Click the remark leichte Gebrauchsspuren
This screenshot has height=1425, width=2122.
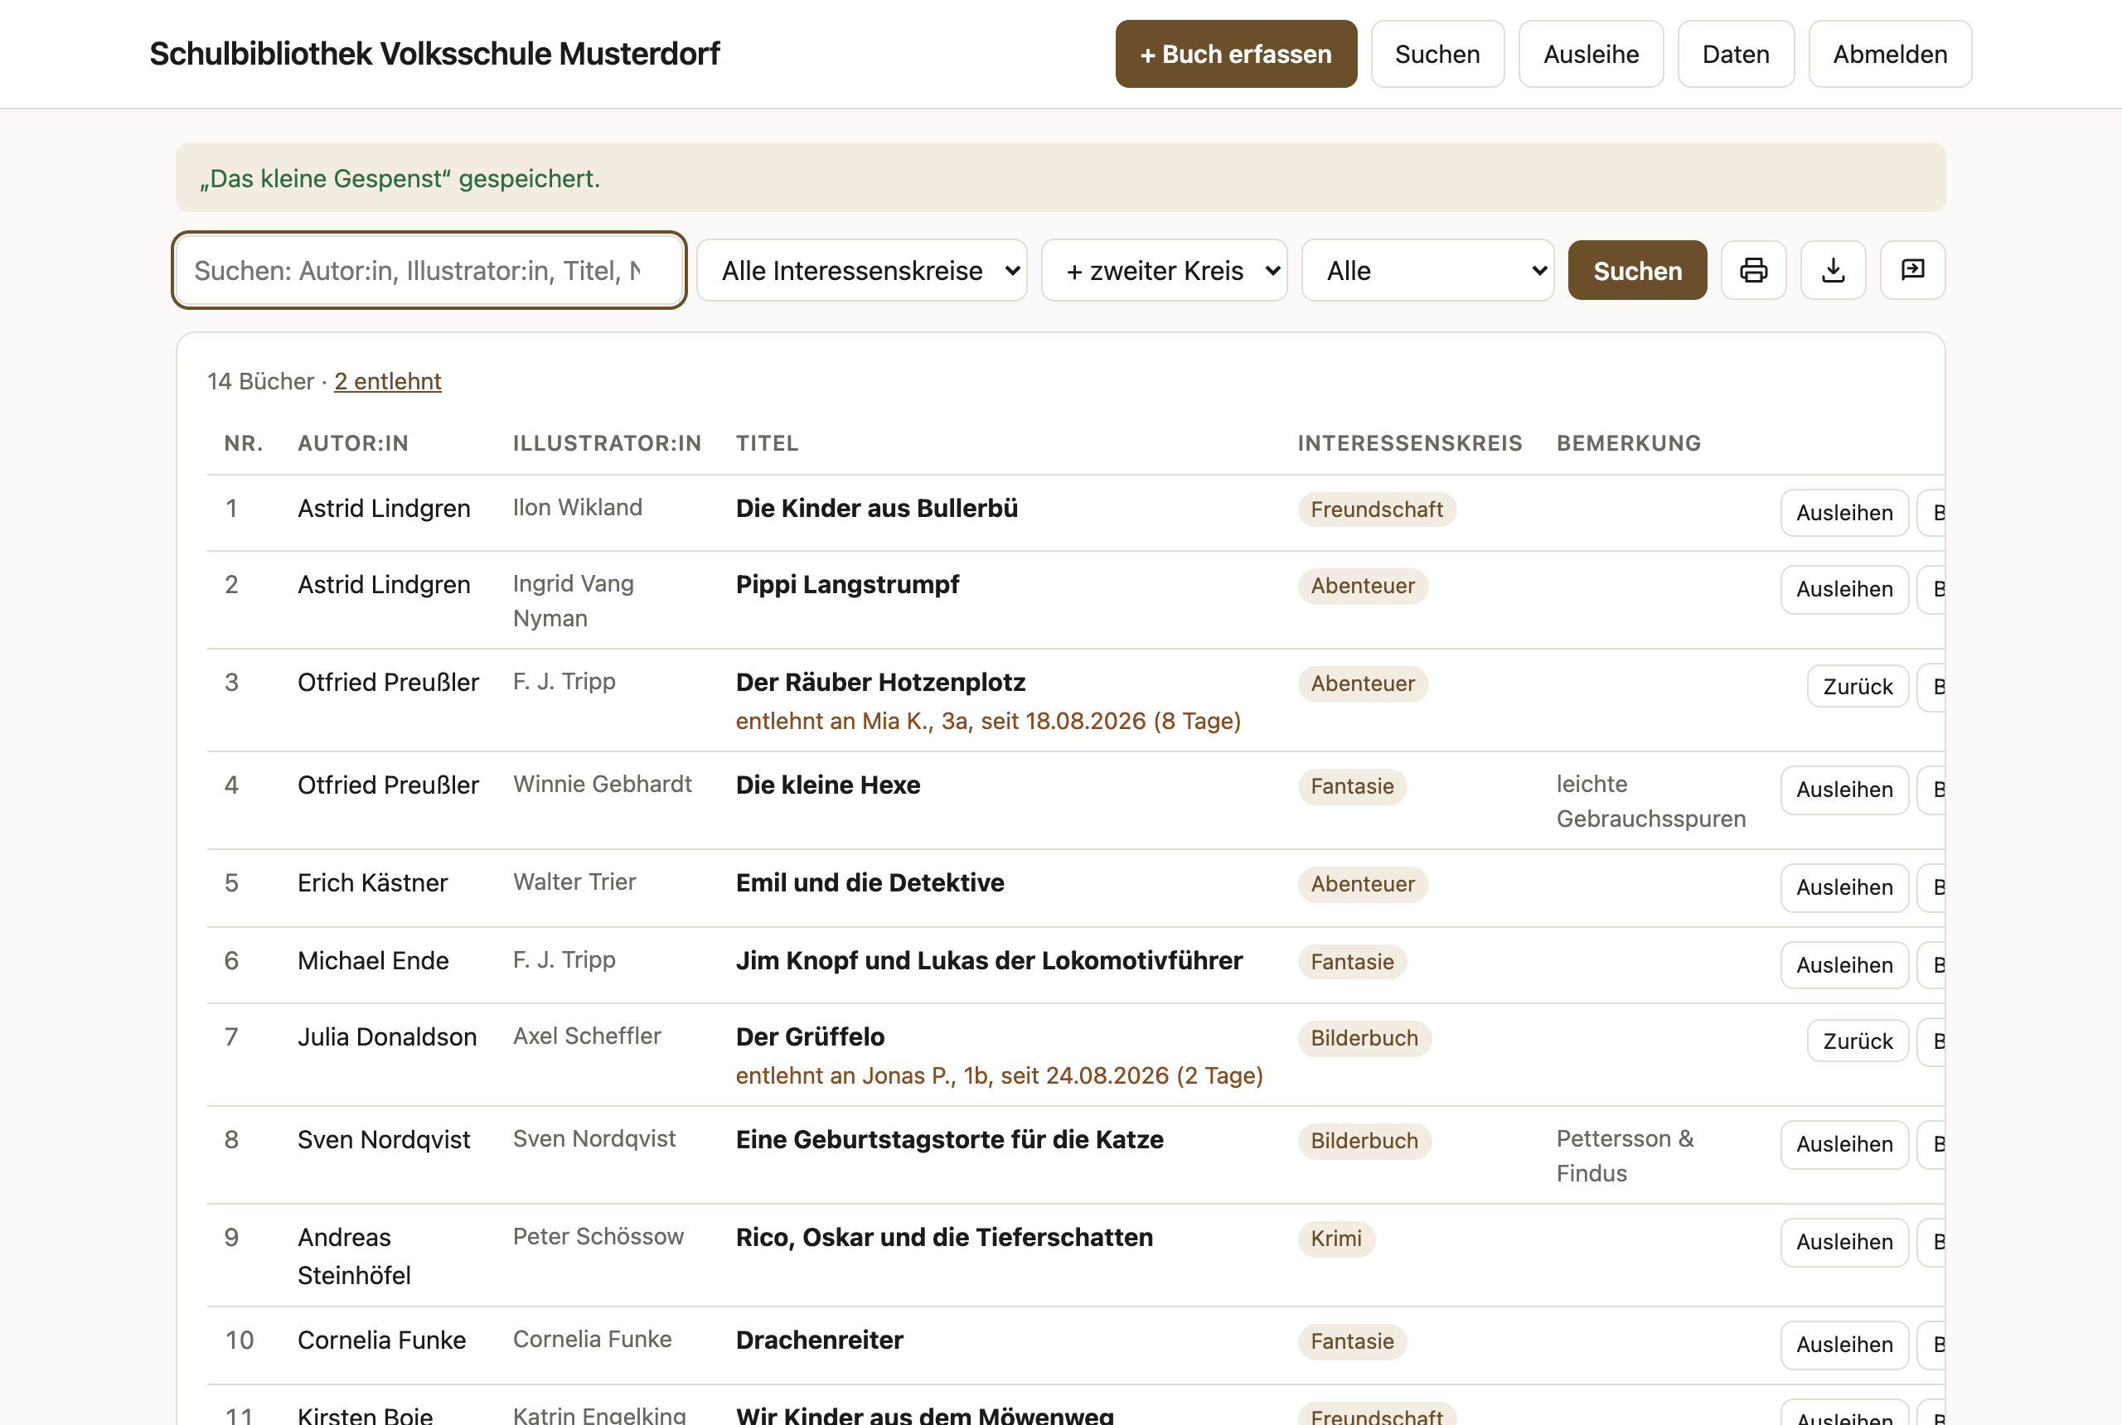point(1650,800)
